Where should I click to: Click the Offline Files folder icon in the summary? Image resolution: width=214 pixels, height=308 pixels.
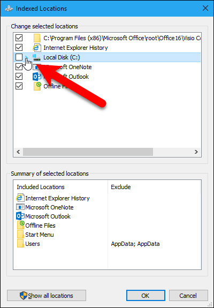(20, 225)
